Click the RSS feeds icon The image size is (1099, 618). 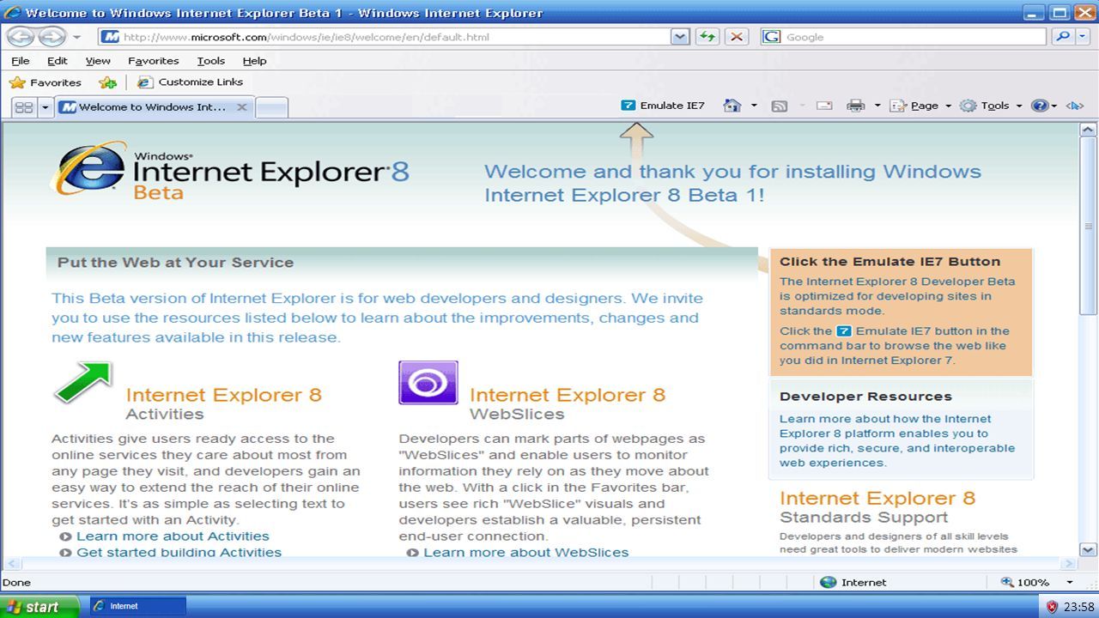(x=780, y=106)
